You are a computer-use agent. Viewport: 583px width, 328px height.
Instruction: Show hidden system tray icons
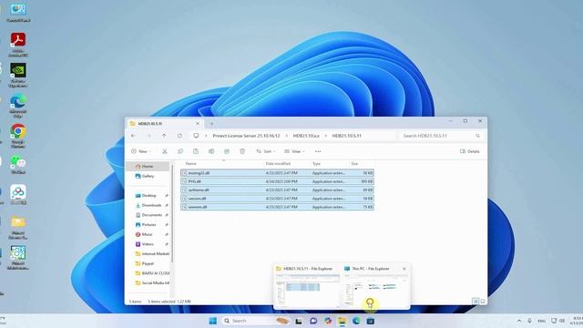pos(519,321)
